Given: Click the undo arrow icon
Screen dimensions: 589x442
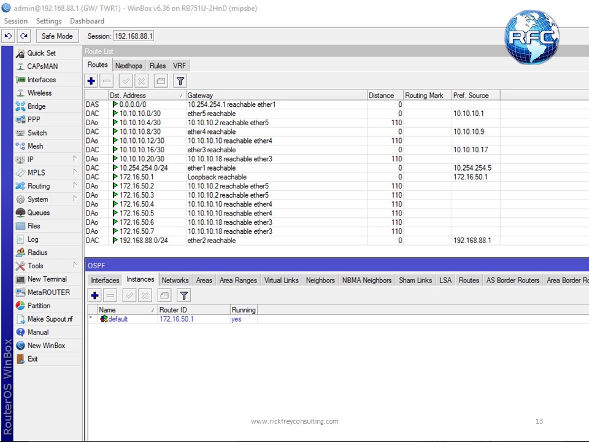Looking at the screenshot, I should (x=8, y=36).
